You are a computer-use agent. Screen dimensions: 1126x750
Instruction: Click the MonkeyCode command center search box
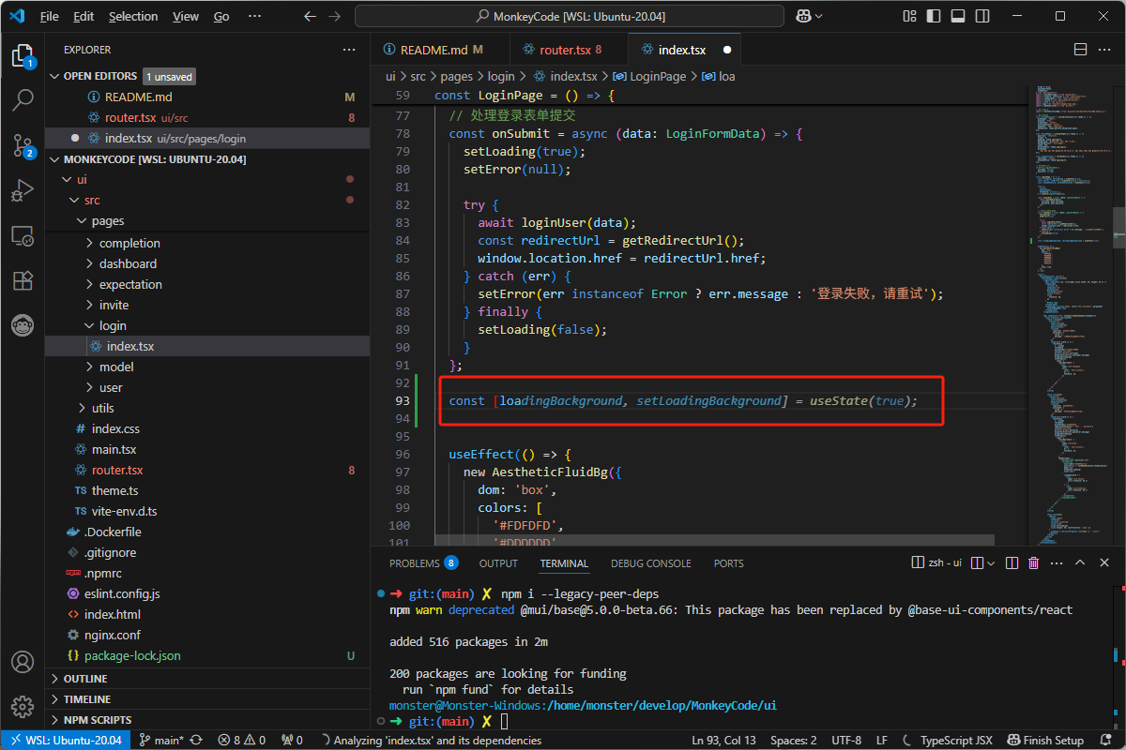570,16
